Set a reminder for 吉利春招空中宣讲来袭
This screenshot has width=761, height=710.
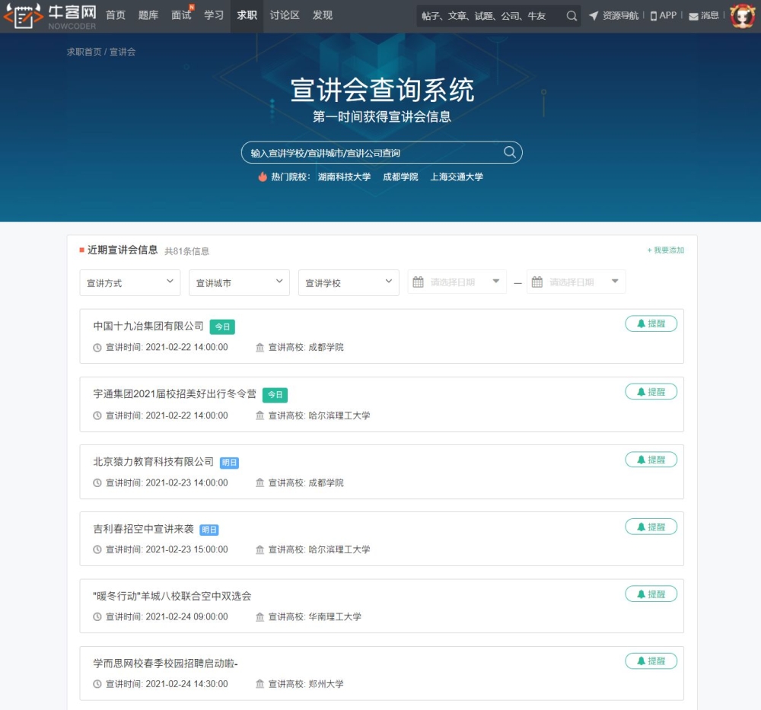tap(651, 527)
